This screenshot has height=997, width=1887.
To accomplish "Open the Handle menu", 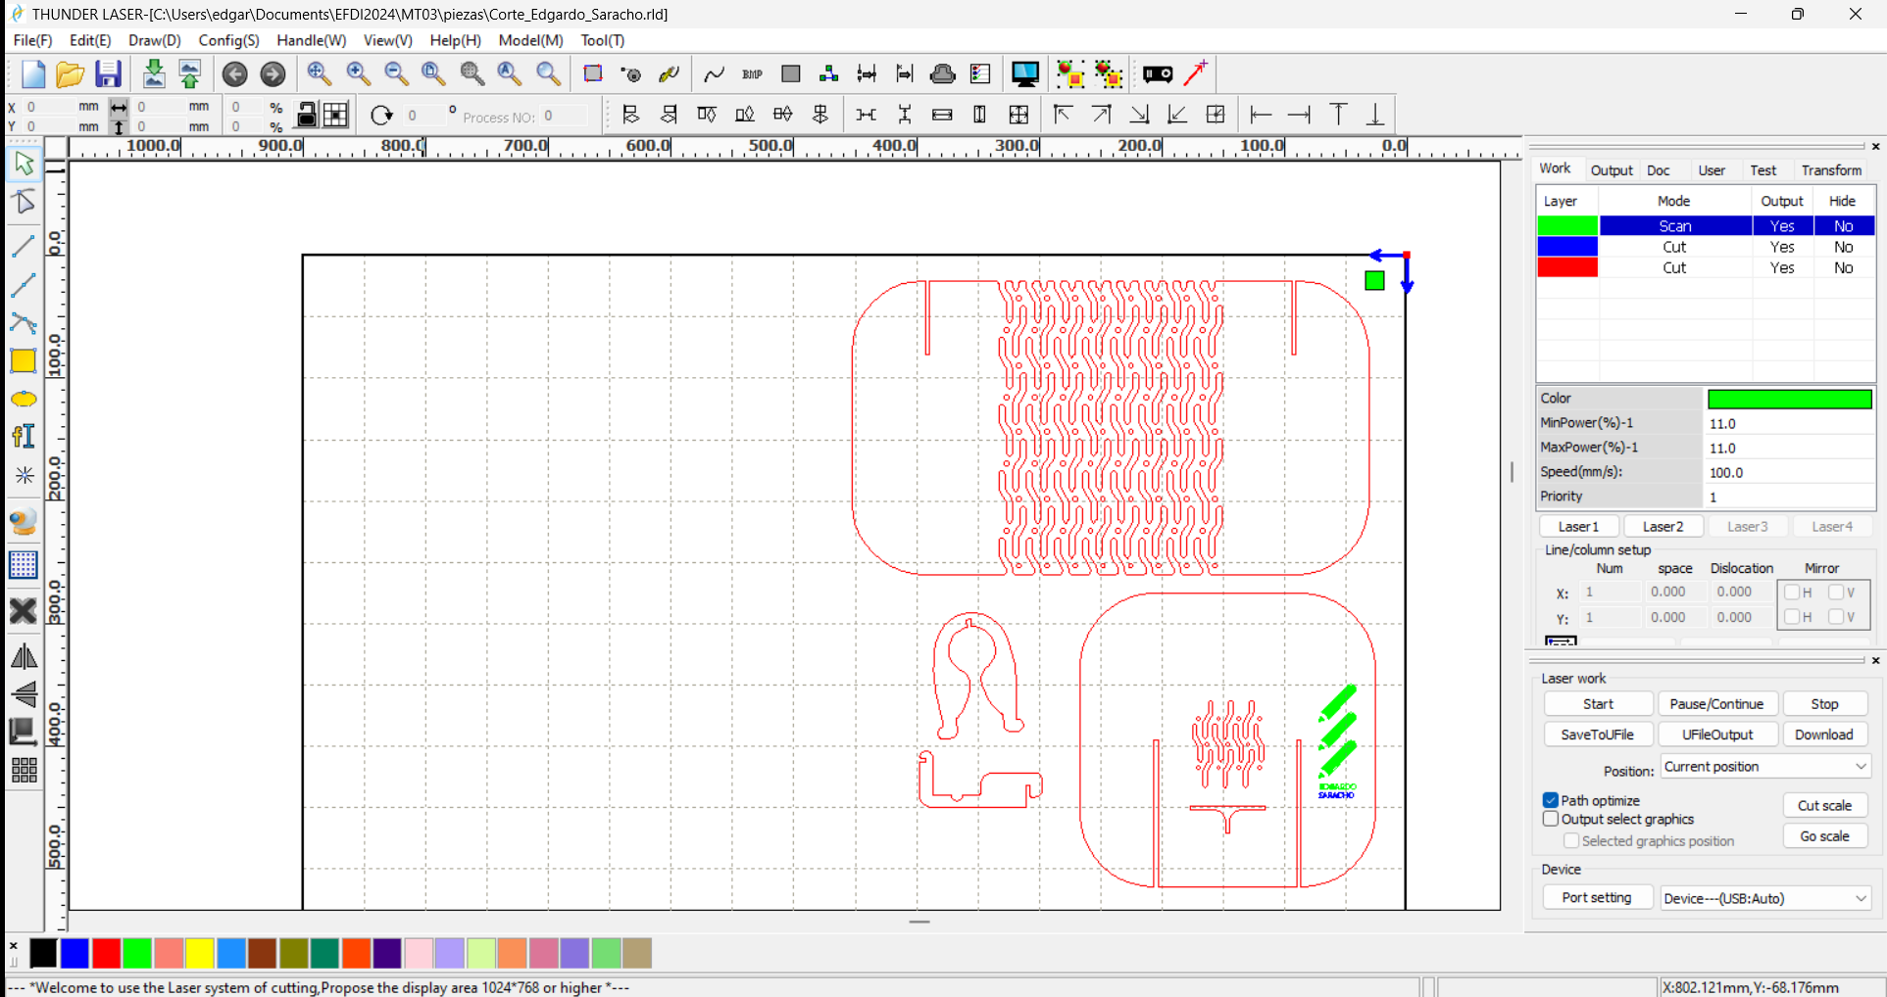I will coord(311,40).
